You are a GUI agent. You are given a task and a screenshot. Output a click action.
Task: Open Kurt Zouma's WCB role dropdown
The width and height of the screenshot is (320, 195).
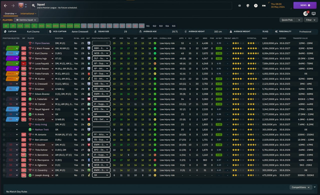[x=101, y=53]
